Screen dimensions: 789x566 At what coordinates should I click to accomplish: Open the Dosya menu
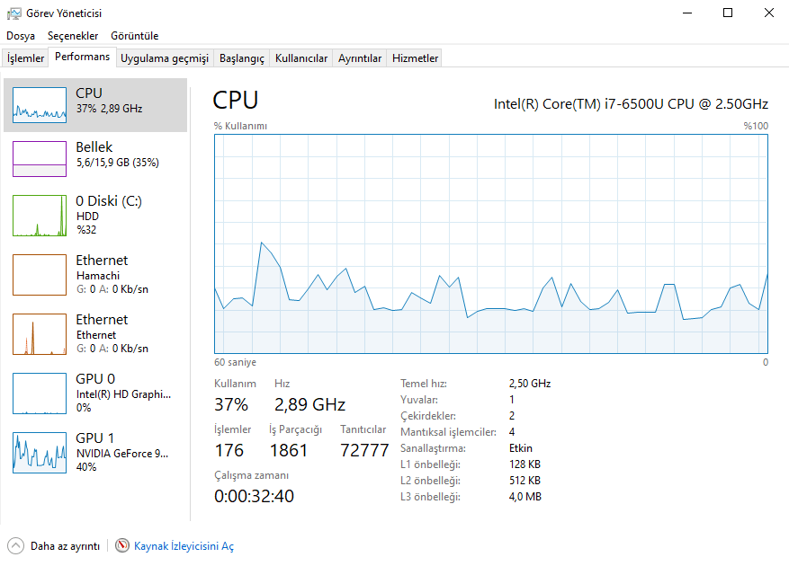coord(21,36)
